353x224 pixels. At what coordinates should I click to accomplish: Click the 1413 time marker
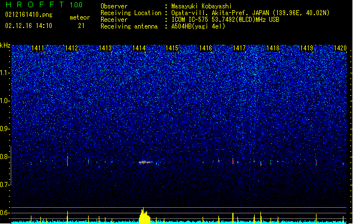point(105,48)
